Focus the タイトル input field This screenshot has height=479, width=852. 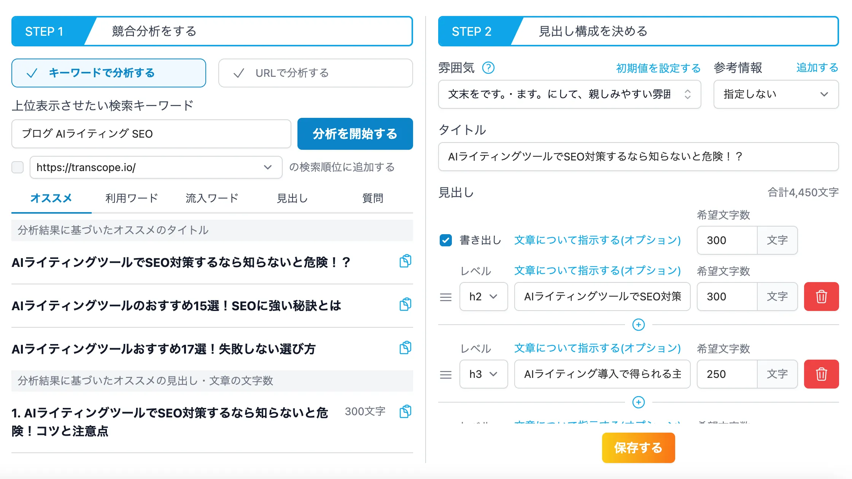[x=638, y=157]
